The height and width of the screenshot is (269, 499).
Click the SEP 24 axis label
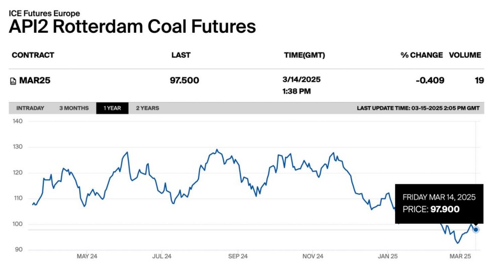click(x=238, y=256)
